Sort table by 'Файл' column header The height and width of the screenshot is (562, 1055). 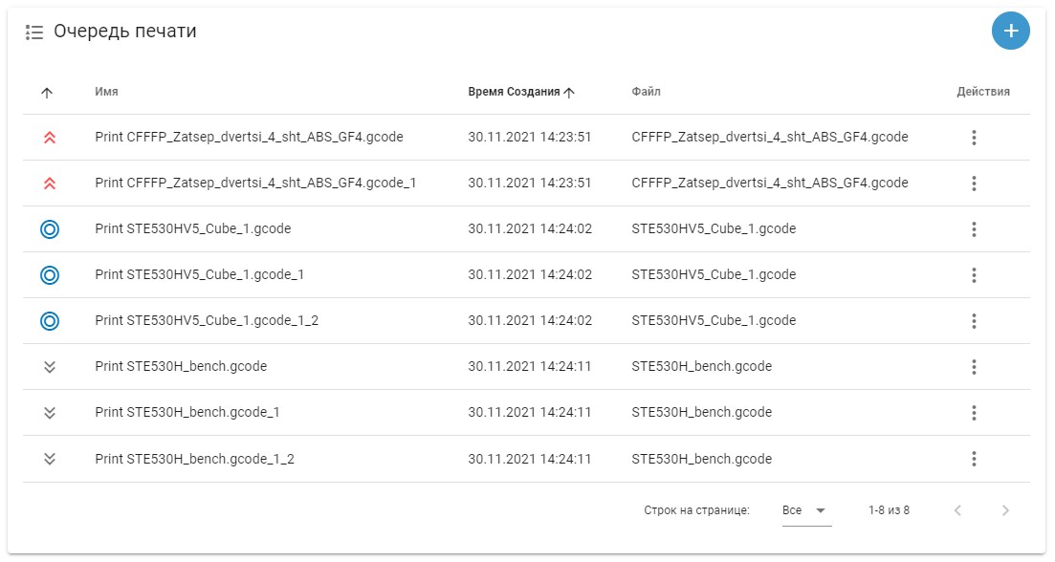tap(646, 92)
